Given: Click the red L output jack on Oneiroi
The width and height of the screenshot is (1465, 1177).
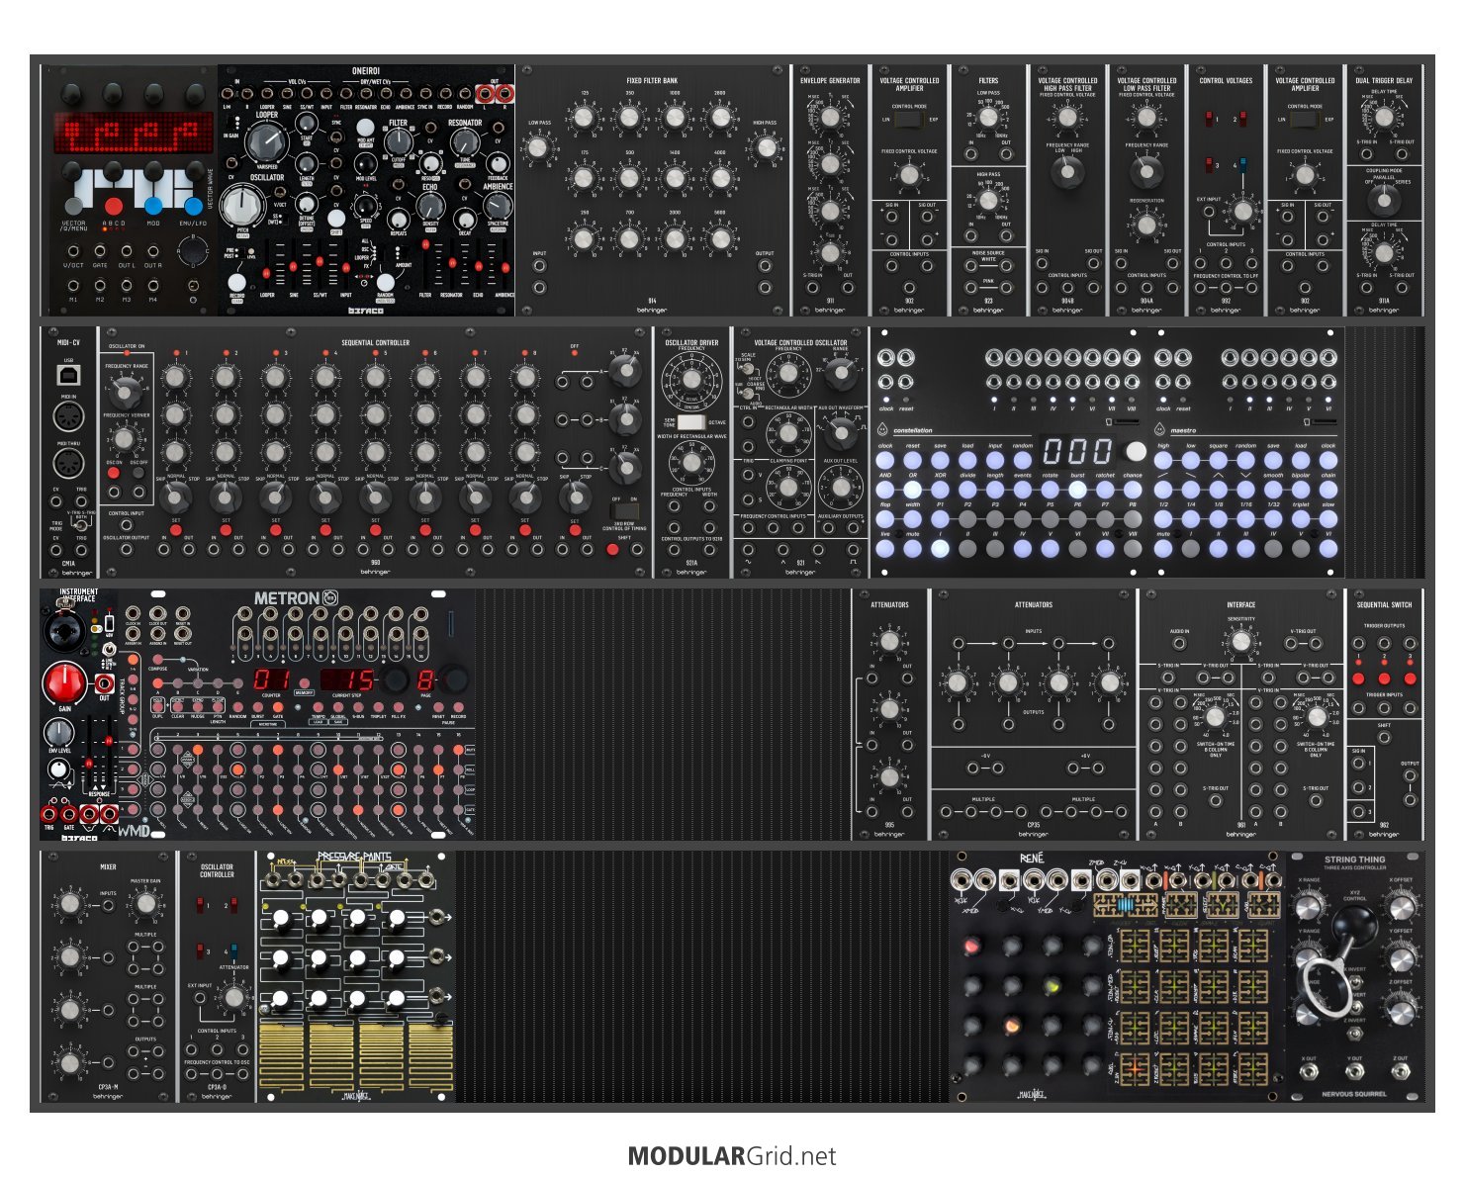Looking at the screenshot, I should [486, 95].
